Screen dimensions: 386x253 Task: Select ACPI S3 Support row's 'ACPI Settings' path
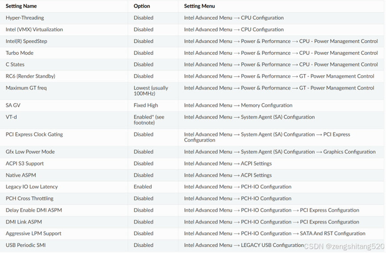pos(228,164)
